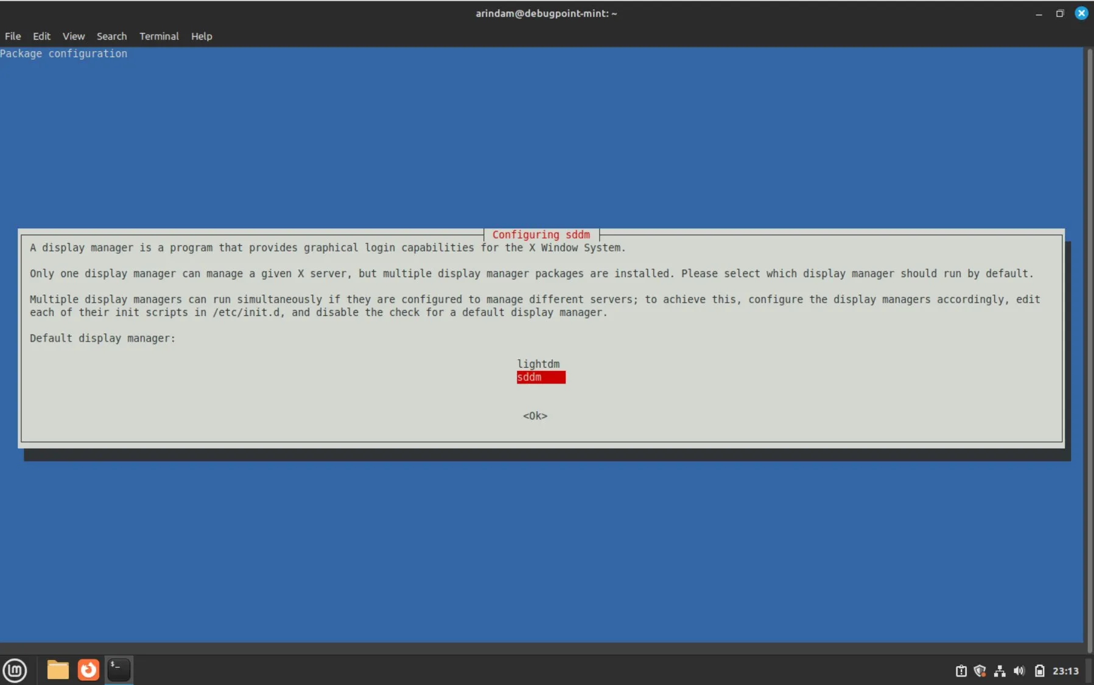The height and width of the screenshot is (685, 1094).
Task: Open network connections from the tray
Action: click(1000, 670)
